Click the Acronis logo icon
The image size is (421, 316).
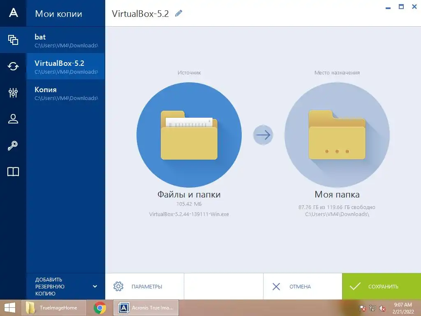pyautogui.click(x=13, y=13)
